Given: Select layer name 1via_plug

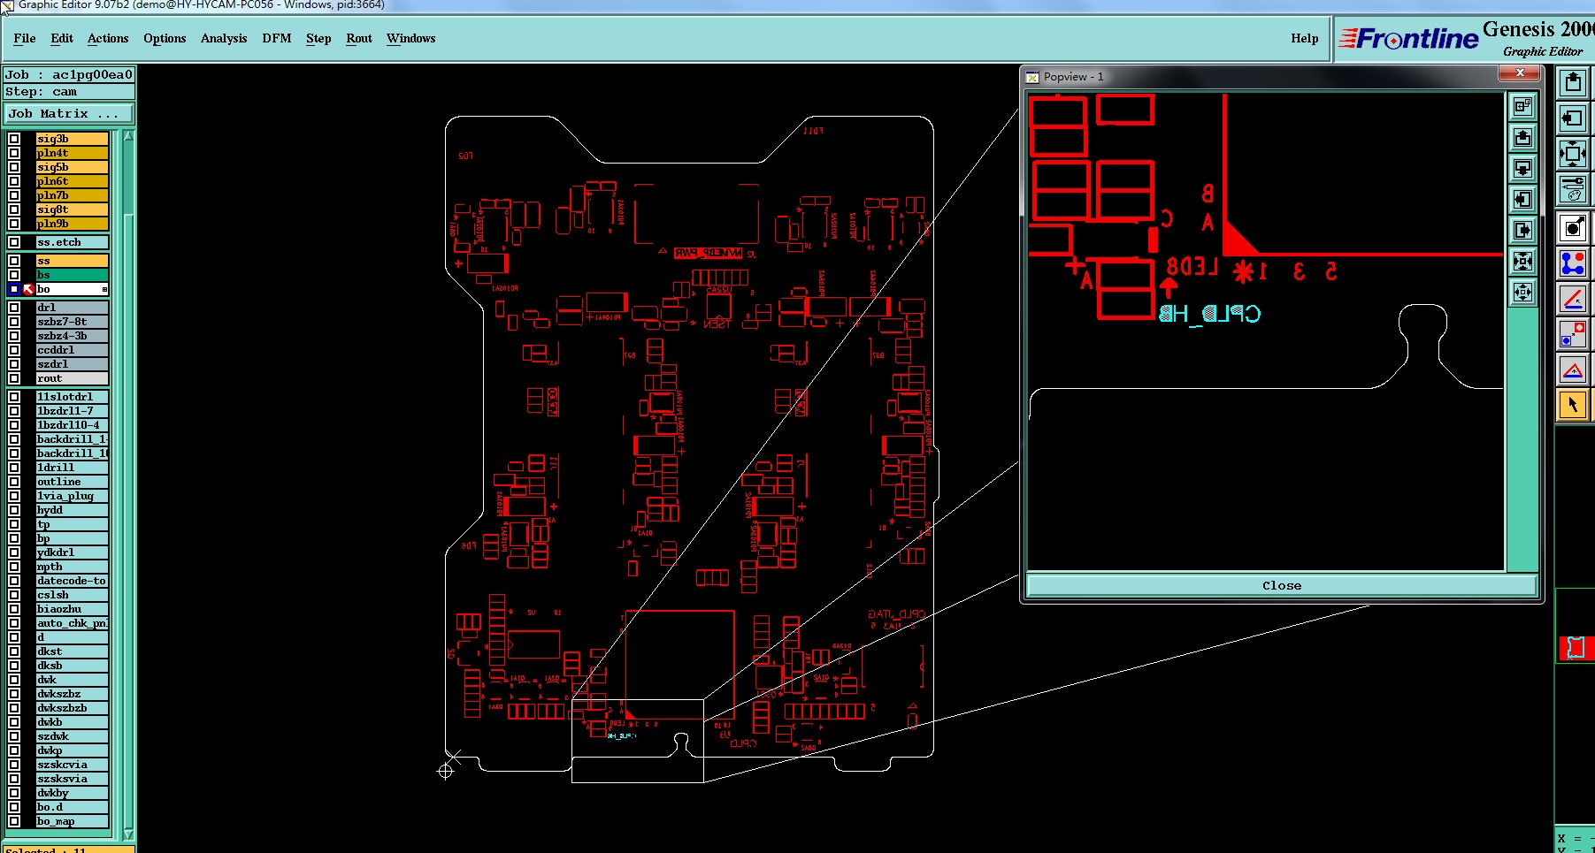Looking at the screenshot, I should (73, 496).
